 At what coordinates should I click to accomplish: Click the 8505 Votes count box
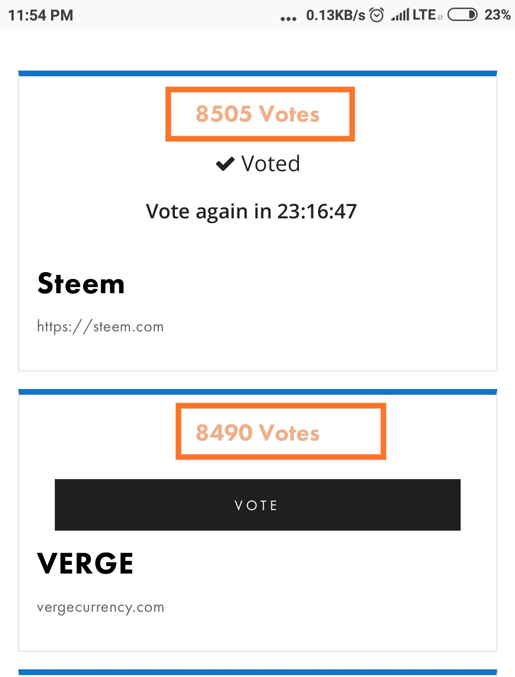click(x=260, y=114)
